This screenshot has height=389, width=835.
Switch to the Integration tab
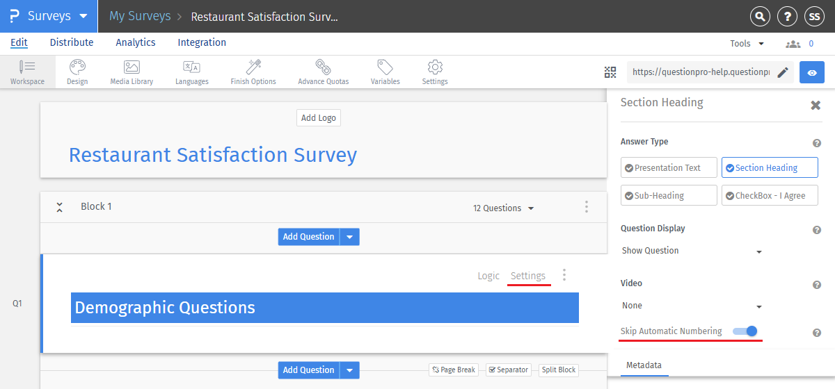pyautogui.click(x=202, y=42)
